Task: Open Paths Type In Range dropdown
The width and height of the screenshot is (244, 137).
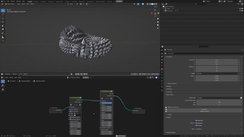Action: click(x=218, y=98)
